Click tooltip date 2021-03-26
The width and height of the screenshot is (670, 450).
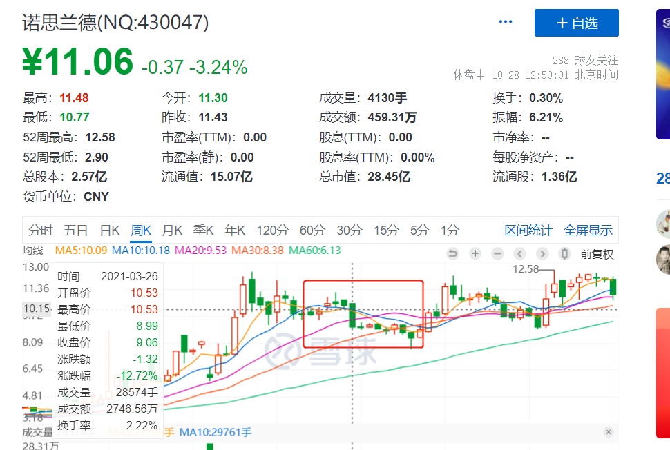[129, 276]
